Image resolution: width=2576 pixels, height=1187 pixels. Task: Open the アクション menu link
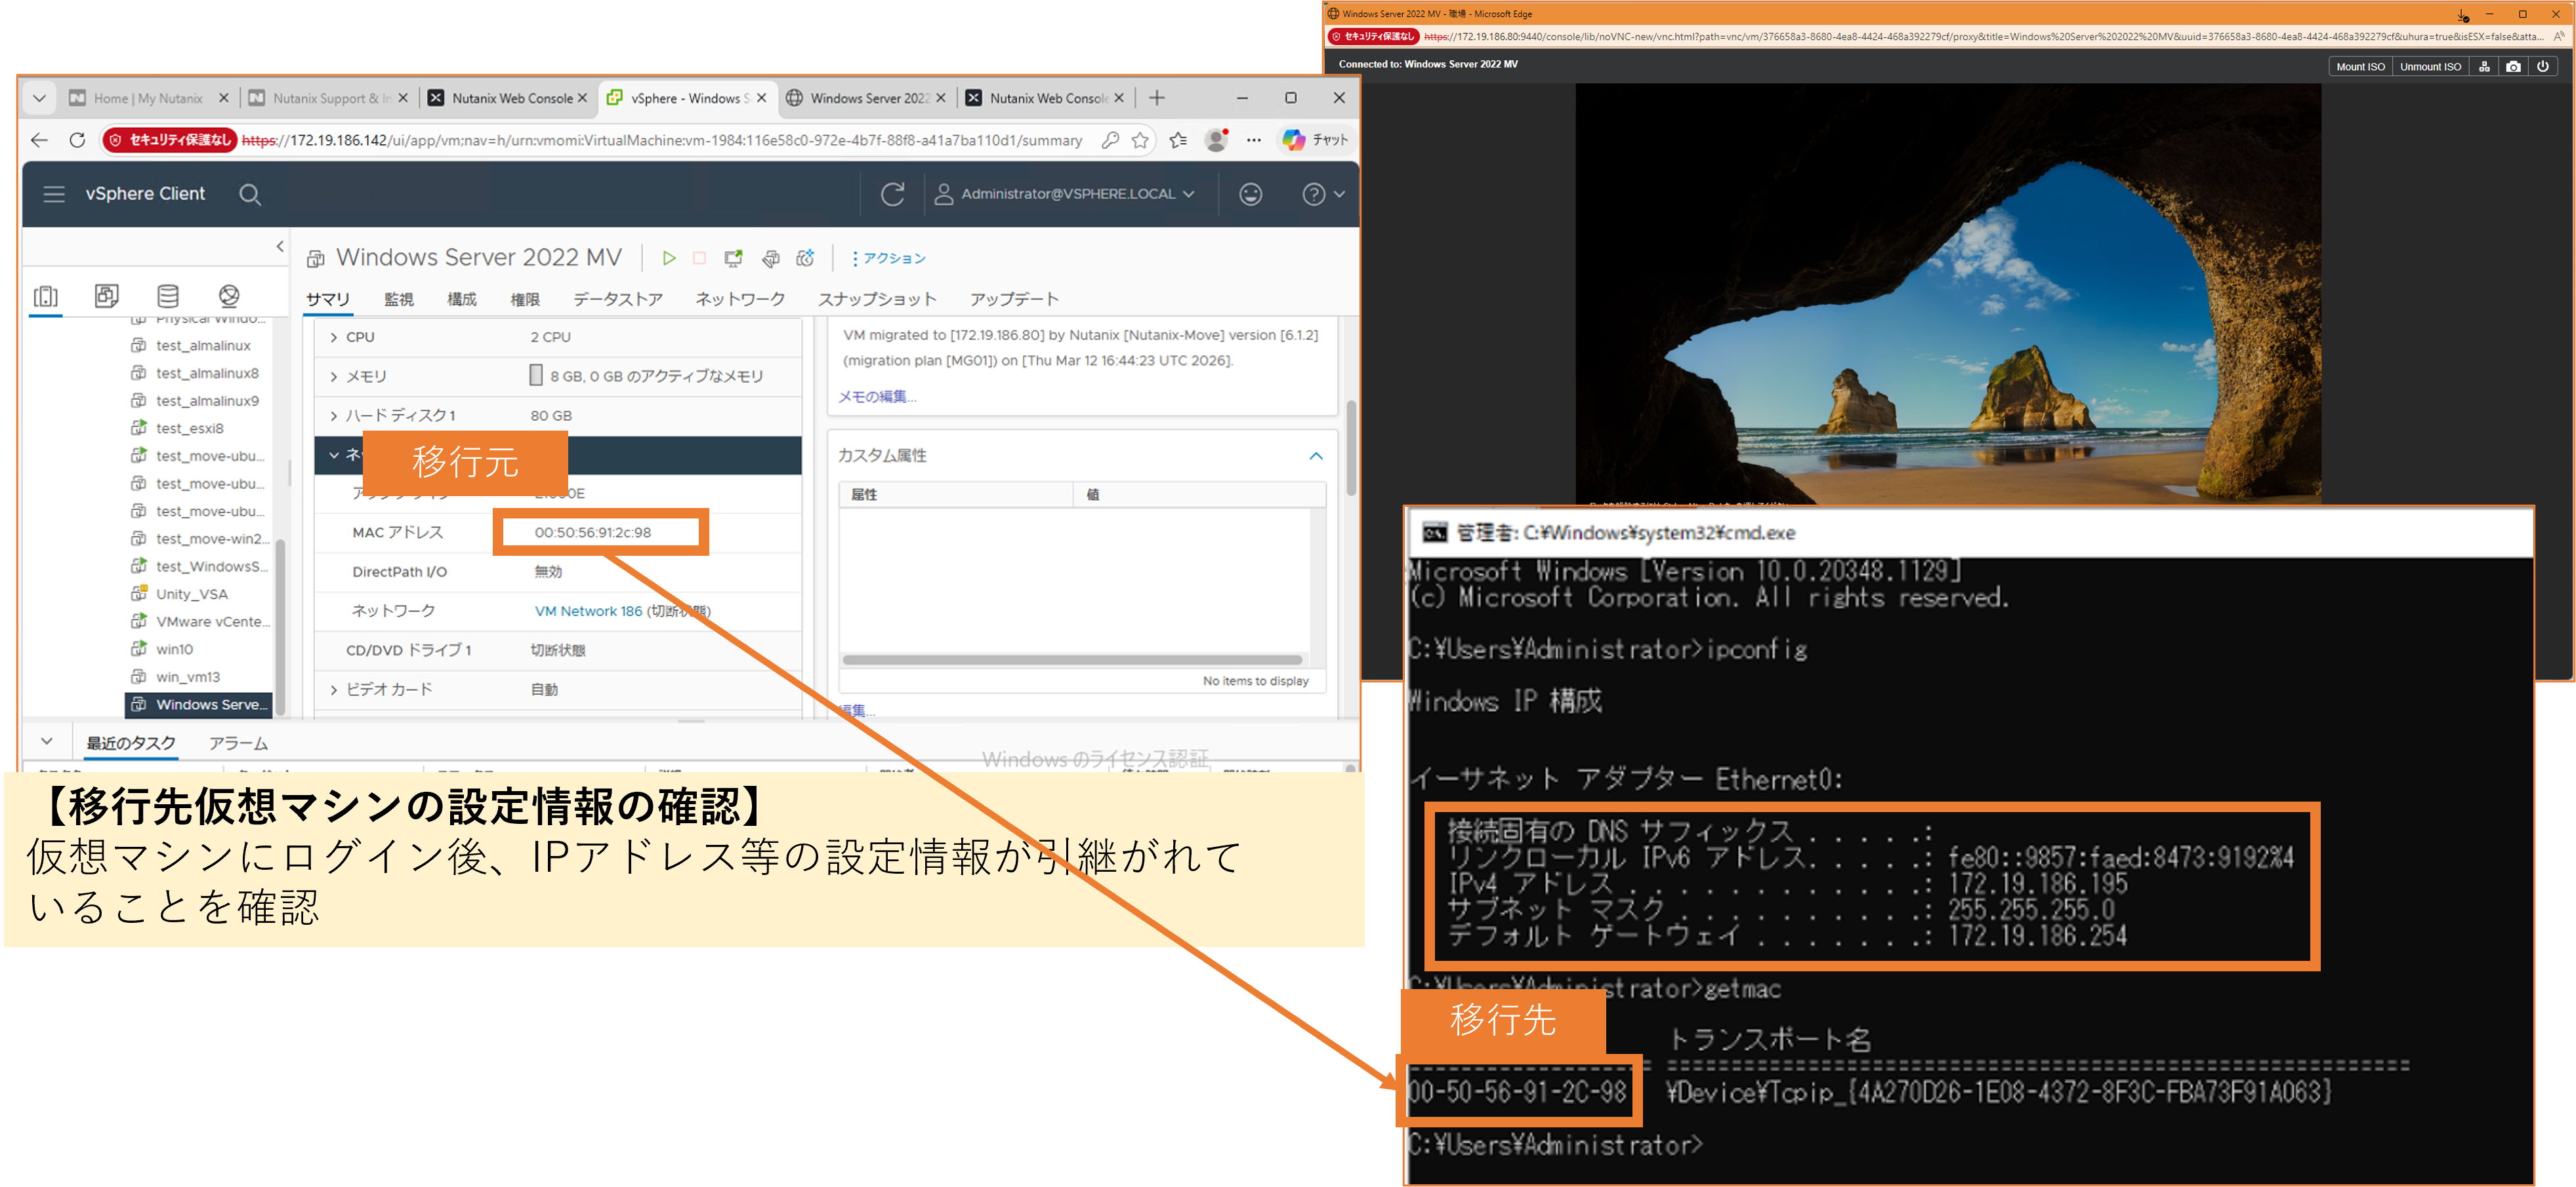889,259
